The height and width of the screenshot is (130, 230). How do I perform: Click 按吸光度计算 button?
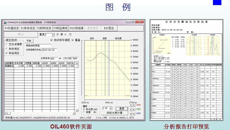pos(115,113)
